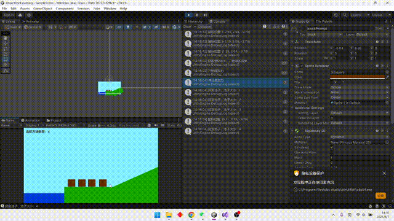Viewport: 394px width, 221px height.
Task: Select the last Console log entry
Action: coord(236,131)
